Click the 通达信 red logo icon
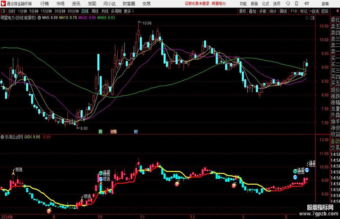The width and height of the screenshot is (340, 219). coord(3,4)
